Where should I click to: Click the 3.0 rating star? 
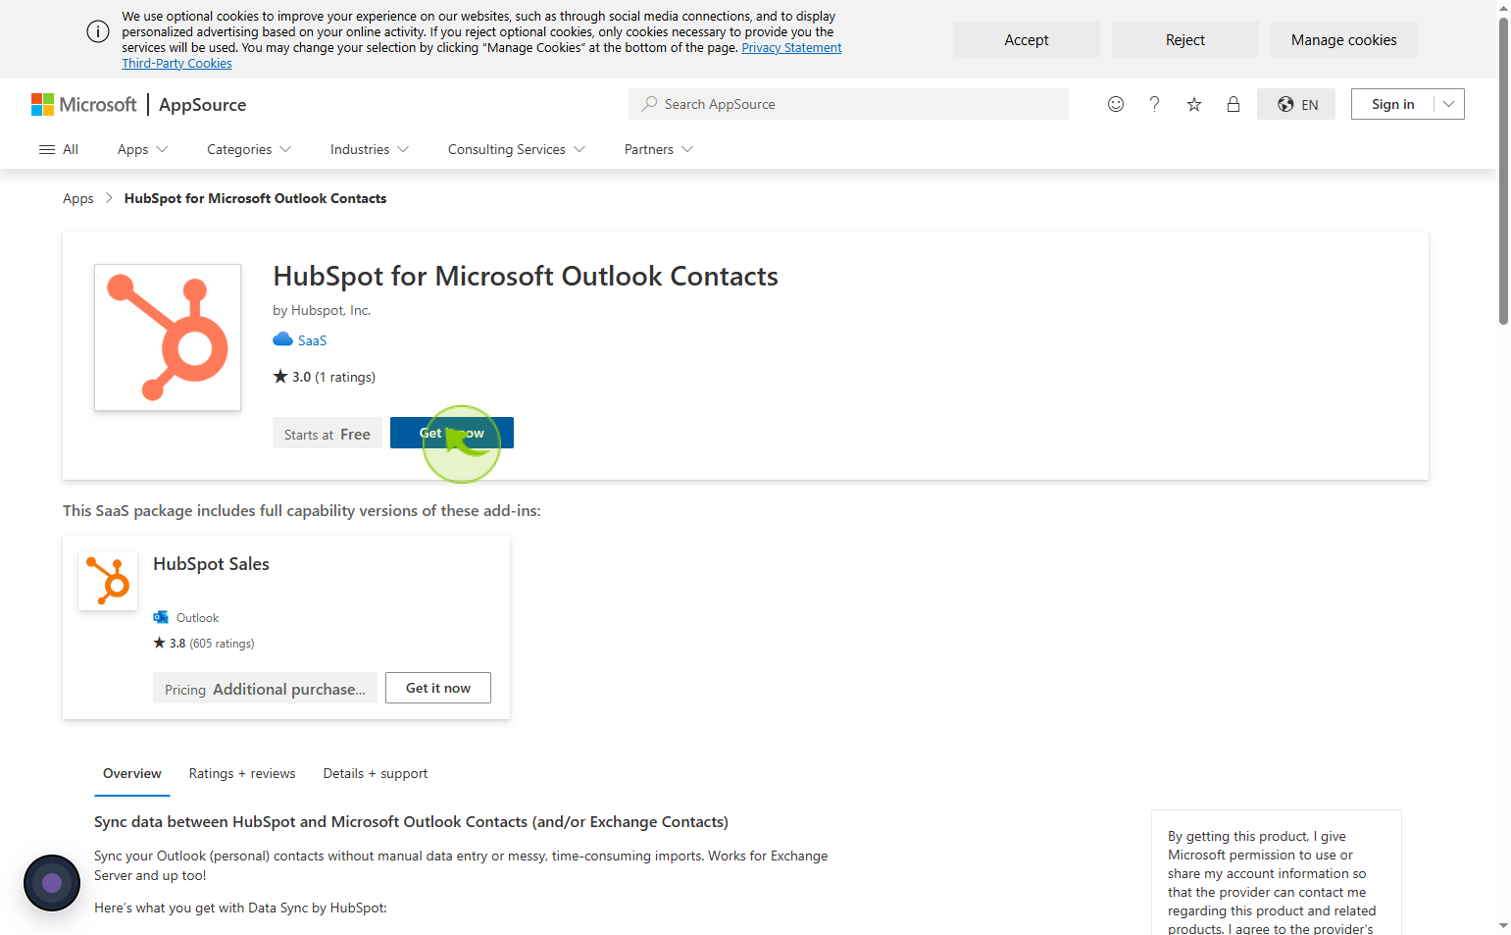(x=280, y=376)
